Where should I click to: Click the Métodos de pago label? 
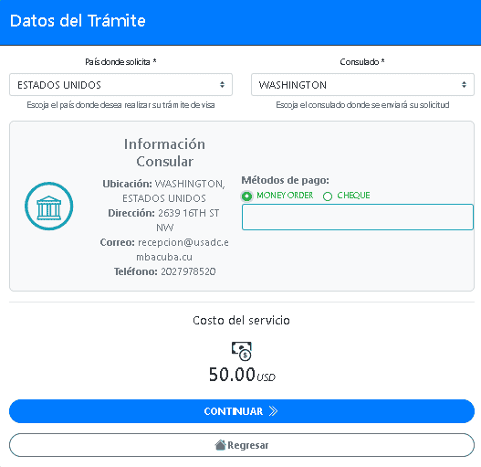(286, 180)
